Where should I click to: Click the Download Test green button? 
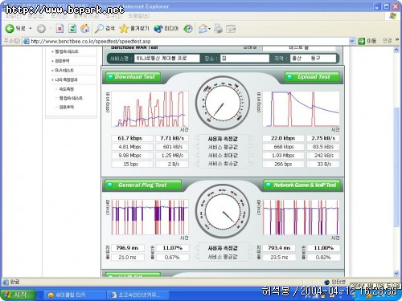coord(133,77)
